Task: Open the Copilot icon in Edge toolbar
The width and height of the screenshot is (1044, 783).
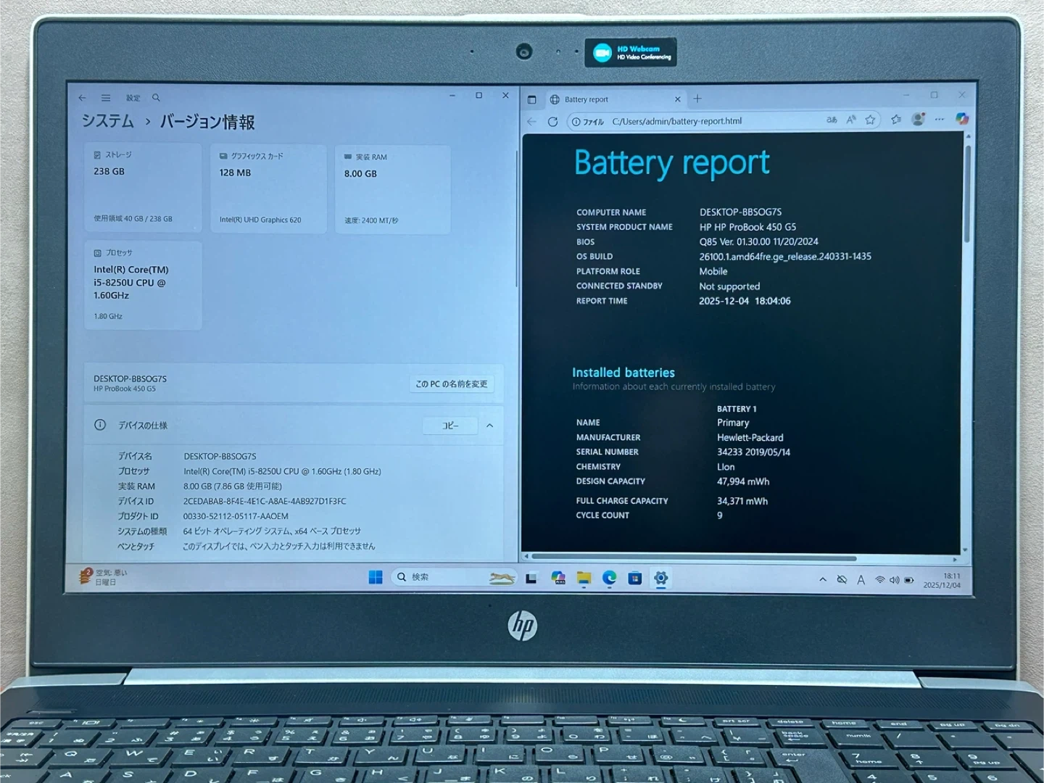Action: (x=961, y=119)
